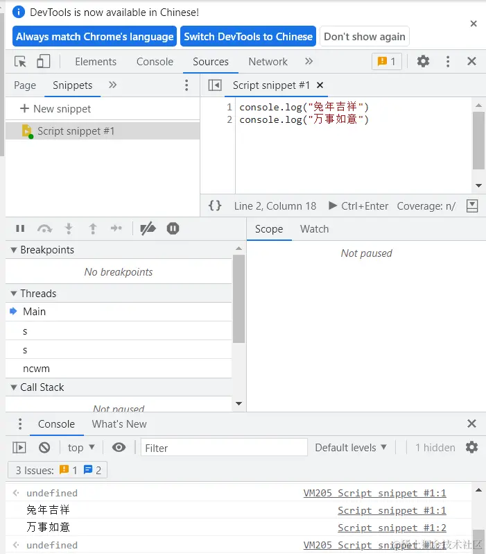Open the Default levels dropdown
Viewport: 486px width, 554px height.
pyautogui.click(x=351, y=448)
